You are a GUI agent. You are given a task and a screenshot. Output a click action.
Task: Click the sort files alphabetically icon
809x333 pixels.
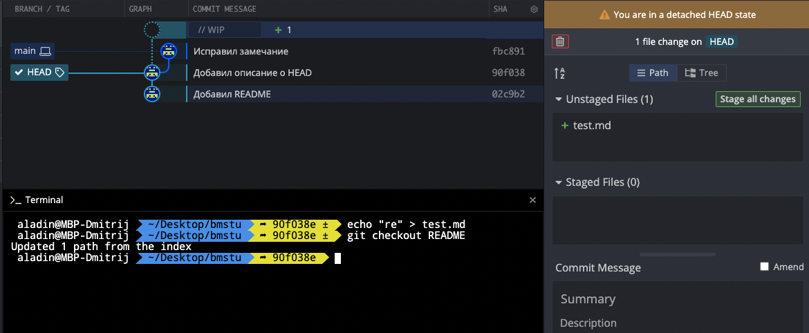[x=560, y=73]
